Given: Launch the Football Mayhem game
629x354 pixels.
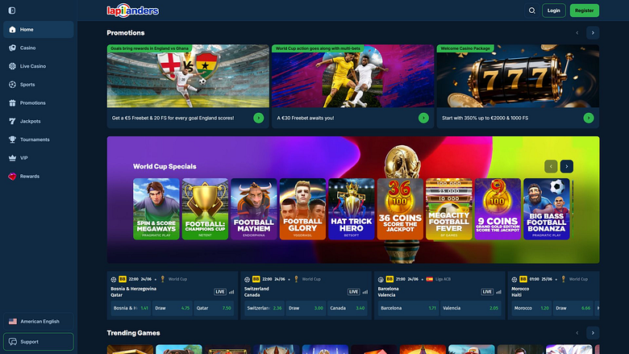Looking at the screenshot, I should pyautogui.click(x=254, y=209).
